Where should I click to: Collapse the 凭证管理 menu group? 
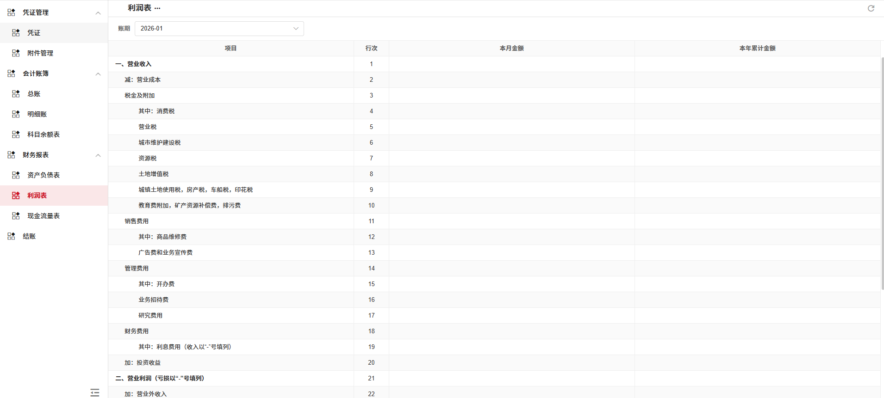98,13
